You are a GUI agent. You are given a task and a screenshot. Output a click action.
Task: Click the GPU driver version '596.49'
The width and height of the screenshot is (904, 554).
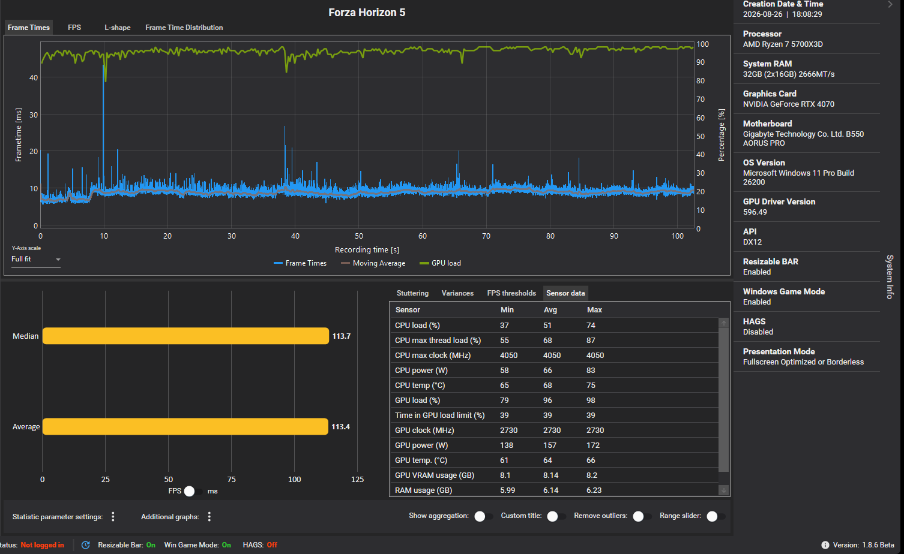click(x=755, y=212)
